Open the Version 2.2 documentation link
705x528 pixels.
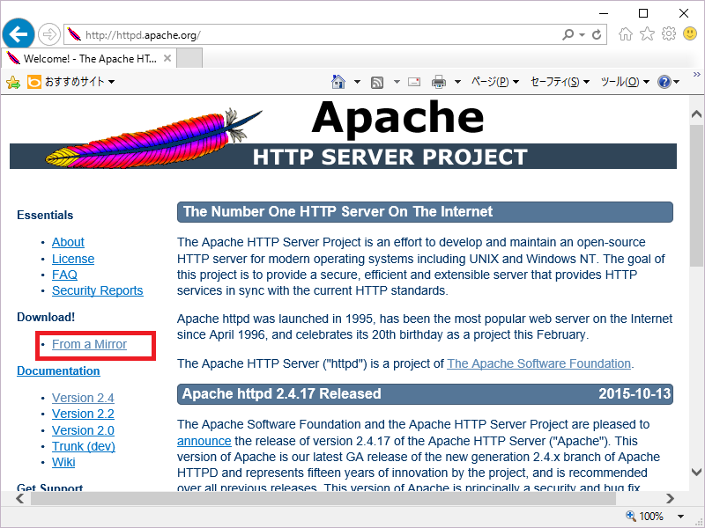83,414
